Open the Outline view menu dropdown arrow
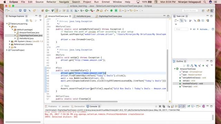This screenshot has width=221, height=124. [x=212, y=65]
